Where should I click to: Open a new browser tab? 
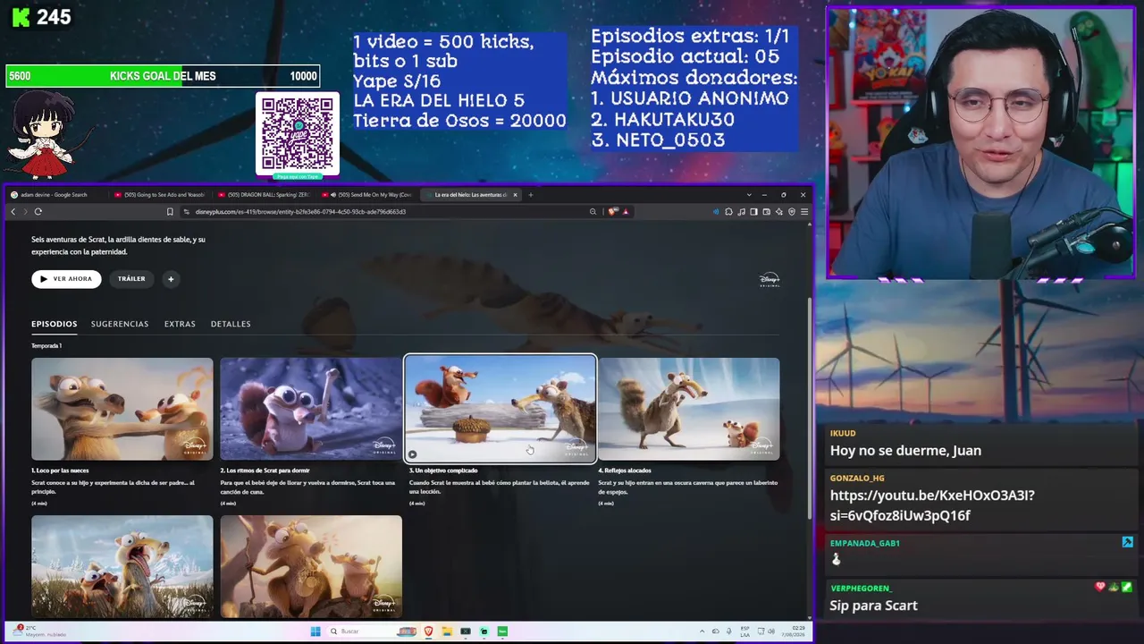click(530, 195)
